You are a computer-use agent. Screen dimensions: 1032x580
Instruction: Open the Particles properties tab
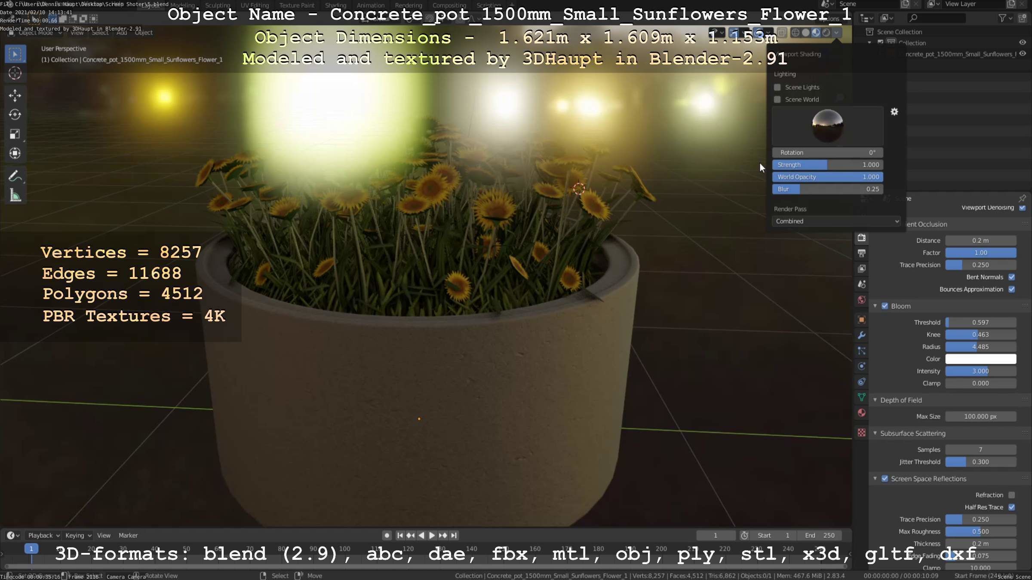pos(862,351)
